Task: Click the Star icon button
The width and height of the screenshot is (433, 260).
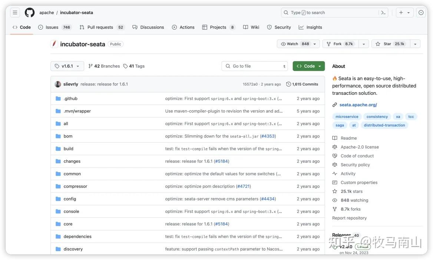Action: pyautogui.click(x=391, y=44)
